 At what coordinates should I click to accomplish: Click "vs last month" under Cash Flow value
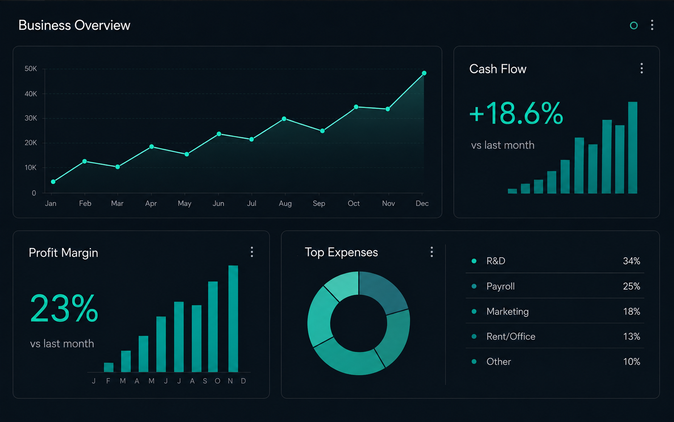pos(503,145)
